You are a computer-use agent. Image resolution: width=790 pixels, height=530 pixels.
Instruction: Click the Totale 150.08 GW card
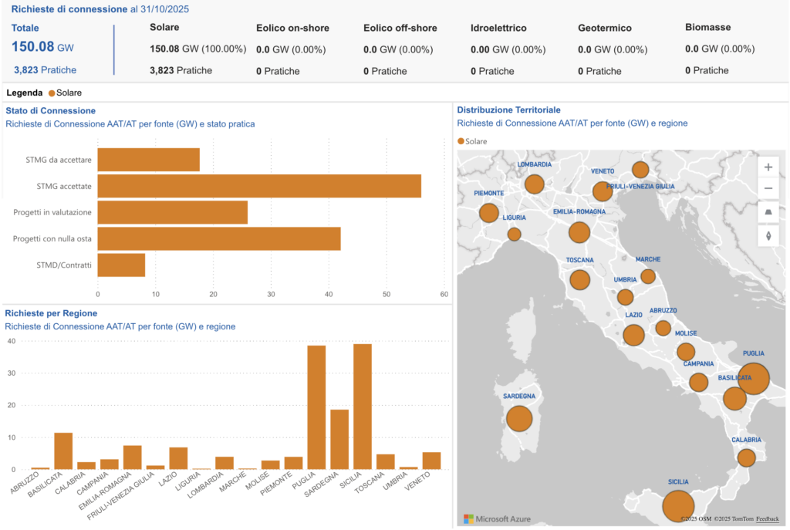[43, 47]
